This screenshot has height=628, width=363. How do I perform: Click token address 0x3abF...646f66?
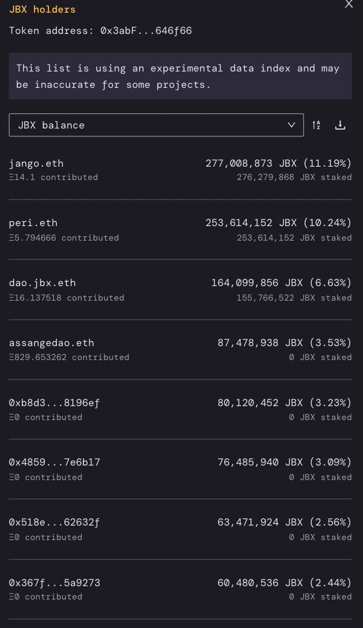click(146, 30)
